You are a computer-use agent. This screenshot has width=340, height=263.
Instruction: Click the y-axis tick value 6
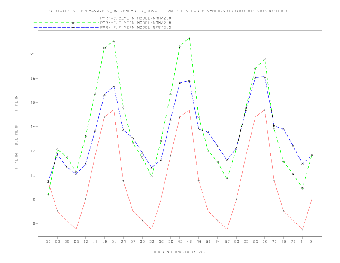pyautogui.click(x=34, y=223)
